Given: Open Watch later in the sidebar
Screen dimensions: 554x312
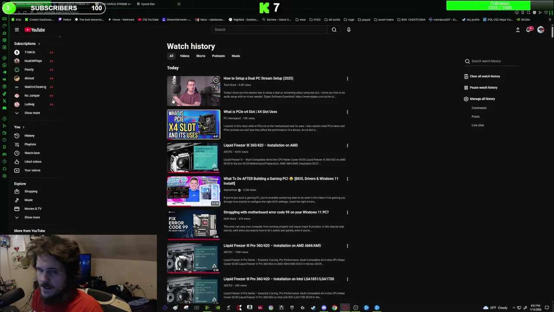Looking at the screenshot, I should click(32, 153).
